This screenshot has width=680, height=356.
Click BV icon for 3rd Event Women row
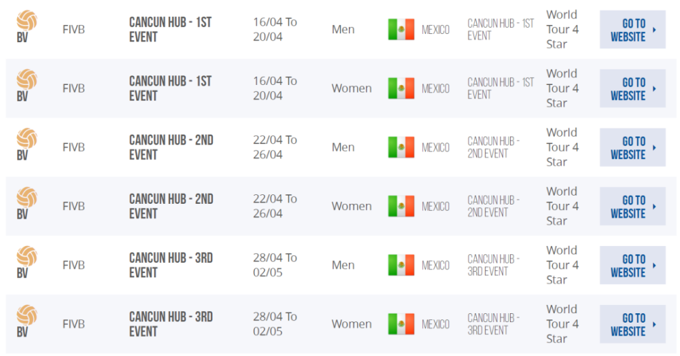pyautogui.click(x=27, y=321)
